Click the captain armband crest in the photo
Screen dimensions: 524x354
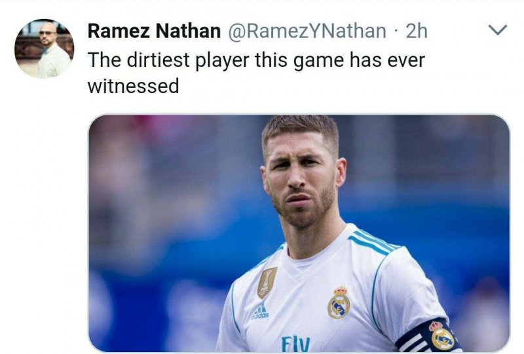441,336
